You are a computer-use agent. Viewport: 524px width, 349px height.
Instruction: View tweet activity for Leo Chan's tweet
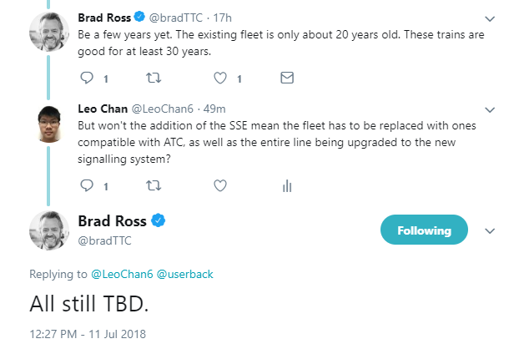coord(286,185)
